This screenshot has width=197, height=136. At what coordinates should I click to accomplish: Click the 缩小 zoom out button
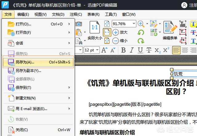pyautogui.click(x=120, y=41)
